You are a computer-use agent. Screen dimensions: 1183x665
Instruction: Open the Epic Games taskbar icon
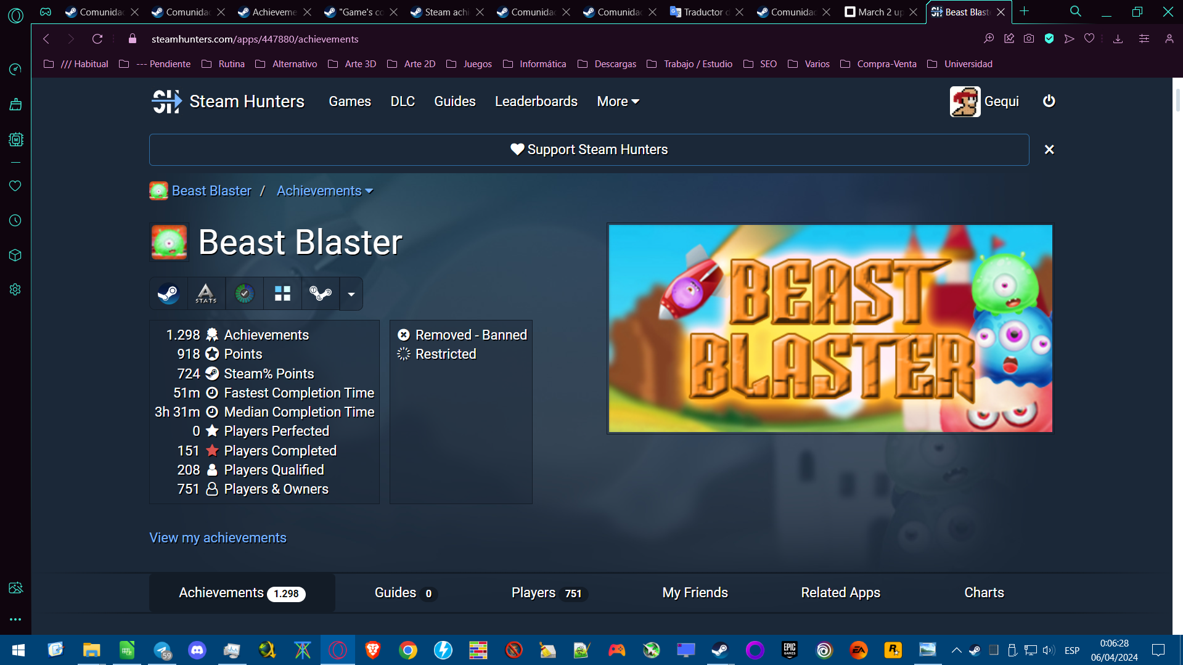tap(790, 650)
